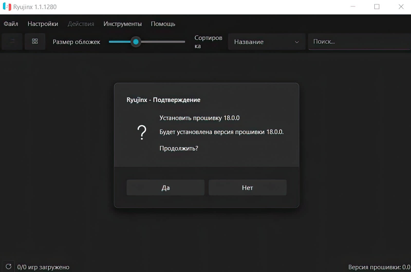Click the Версия прошивки 0.0 status text
The image size is (411, 272).
pyautogui.click(x=379, y=267)
